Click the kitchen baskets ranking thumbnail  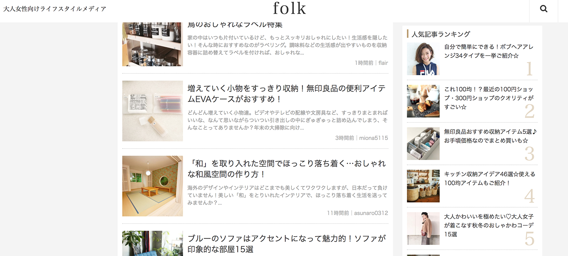pos(423,186)
